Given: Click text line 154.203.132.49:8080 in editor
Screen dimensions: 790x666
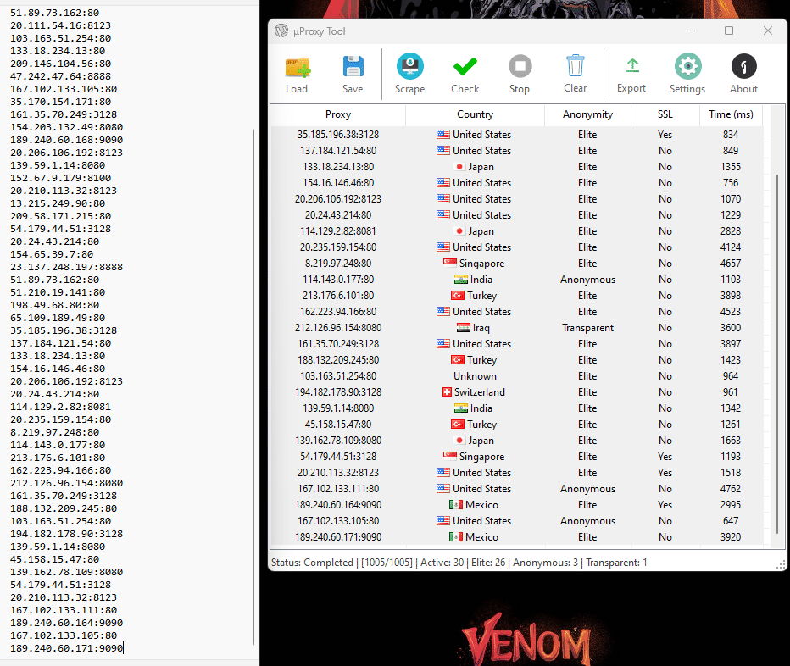Looking at the screenshot, I should tap(66, 127).
